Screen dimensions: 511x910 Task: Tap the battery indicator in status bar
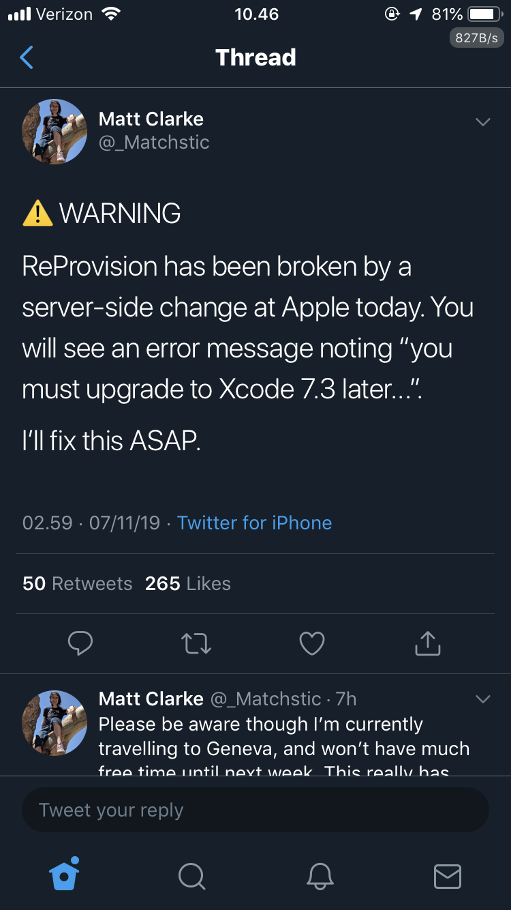point(484,14)
